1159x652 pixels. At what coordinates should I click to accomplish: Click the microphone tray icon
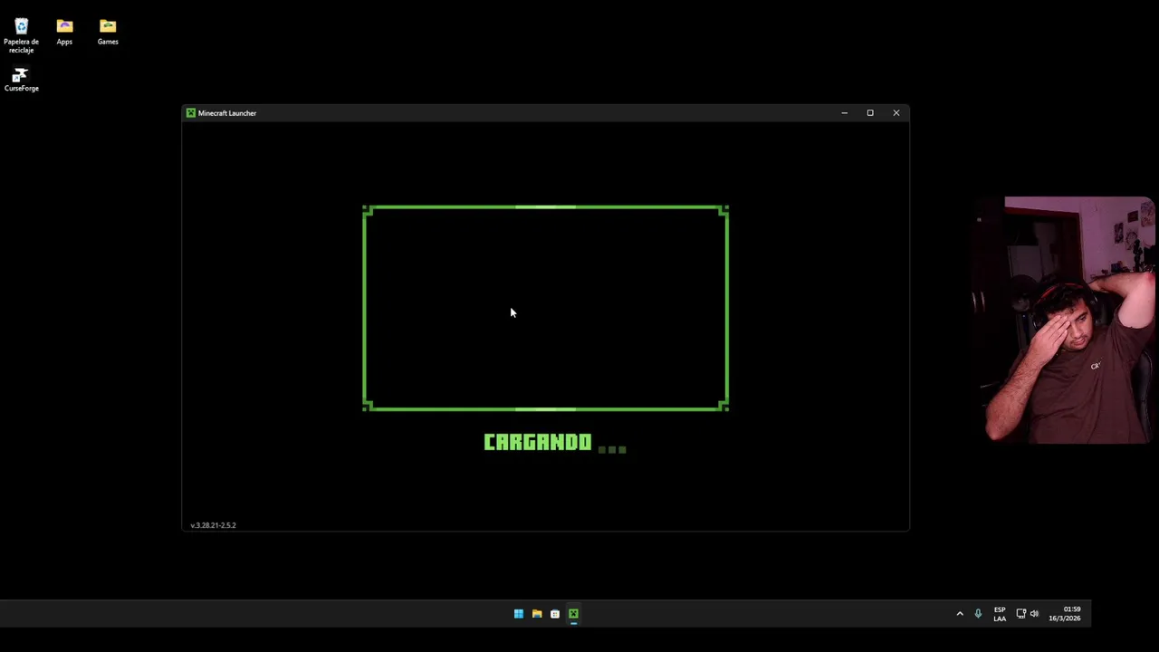coord(978,614)
